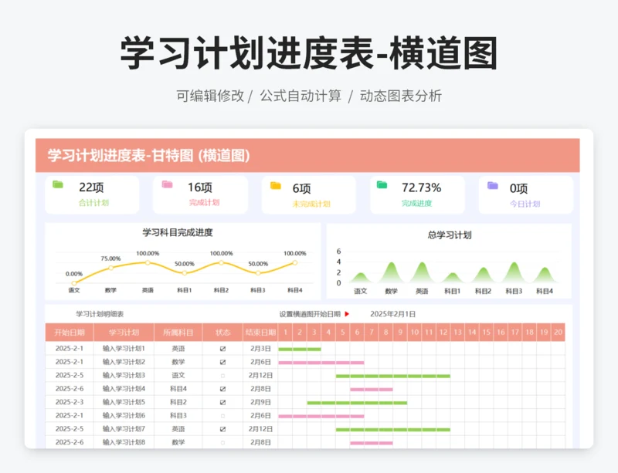Click the 72.73% completion progress value
This screenshot has height=473, width=618.
(421, 188)
